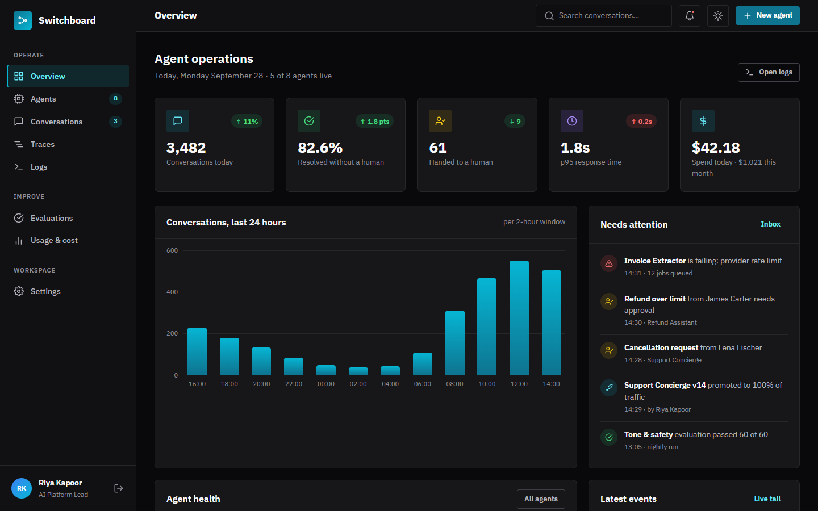
Task: Click the 08:00 bar in the chart
Action: coord(455,343)
